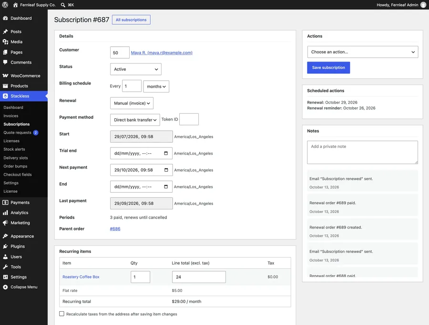
Task: Click the Plugins plug icon
Action: (x=5, y=246)
